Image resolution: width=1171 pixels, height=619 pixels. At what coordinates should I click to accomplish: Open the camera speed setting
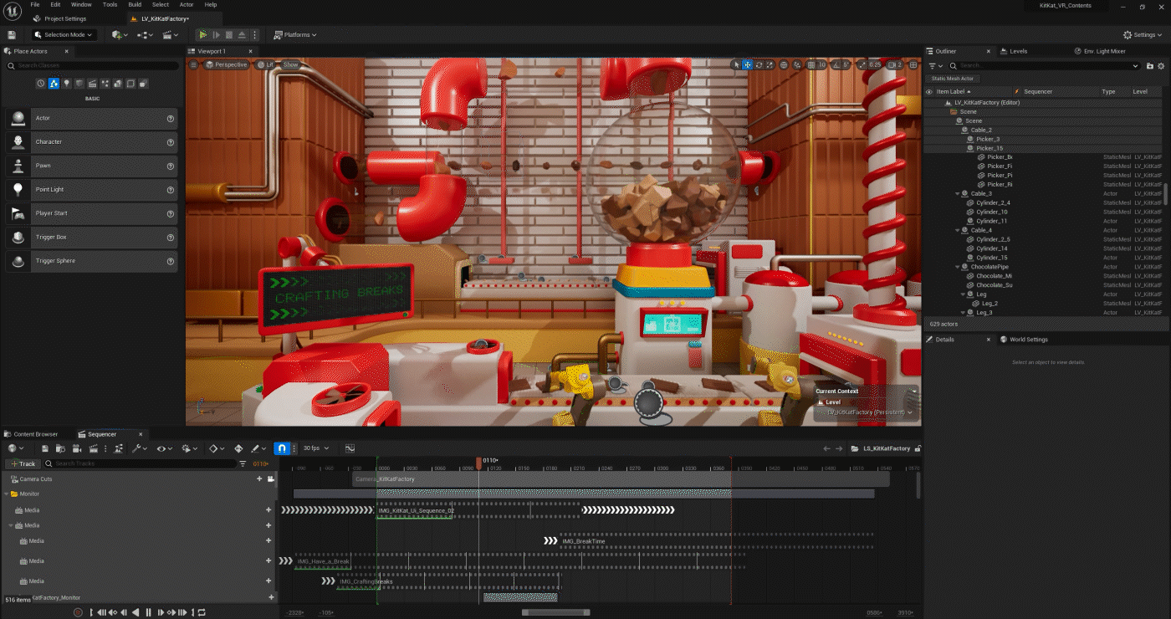895,64
